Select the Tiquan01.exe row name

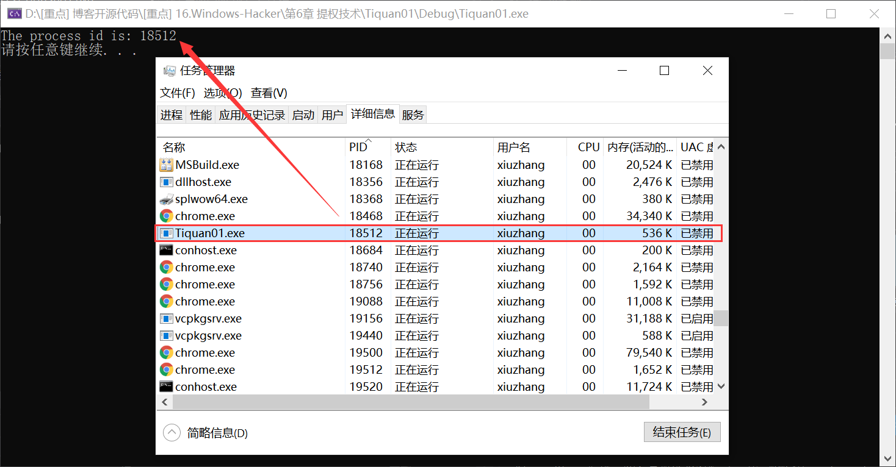210,233
